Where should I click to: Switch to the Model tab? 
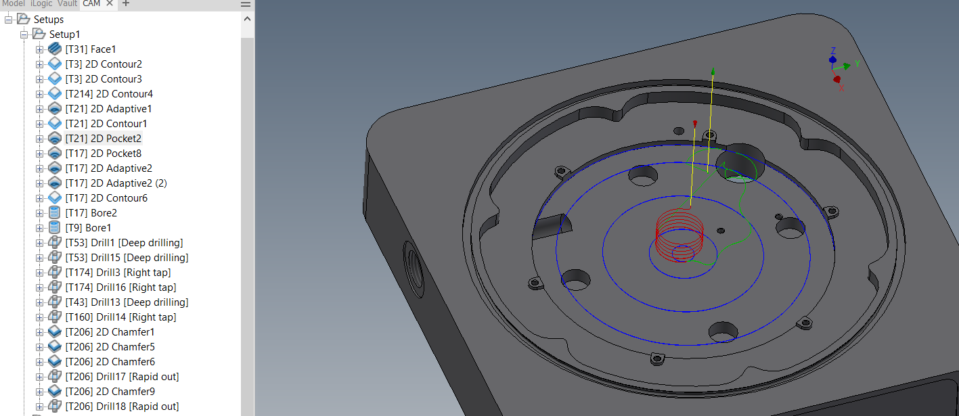click(x=14, y=3)
